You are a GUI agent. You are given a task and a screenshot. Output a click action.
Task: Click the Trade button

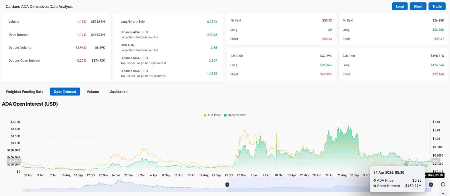click(x=437, y=6)
